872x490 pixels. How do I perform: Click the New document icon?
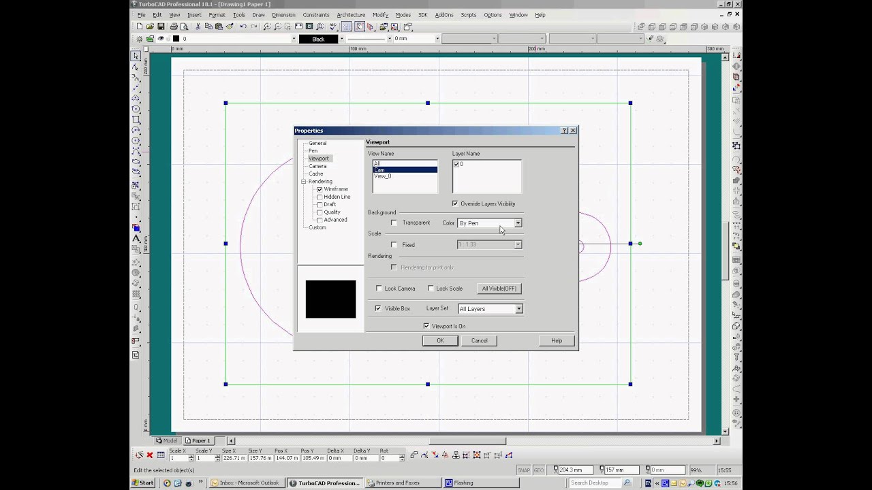point(139,27)
